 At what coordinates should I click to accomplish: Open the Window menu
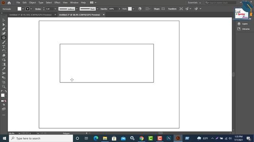coord(74,3)
